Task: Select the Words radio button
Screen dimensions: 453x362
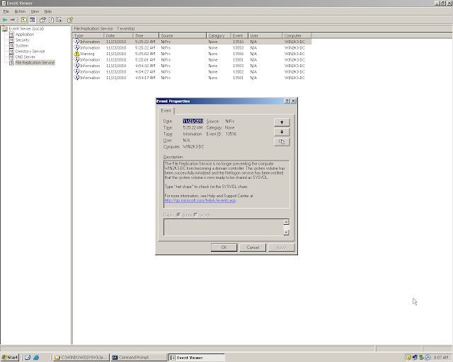Action: (x=195, y=215)
